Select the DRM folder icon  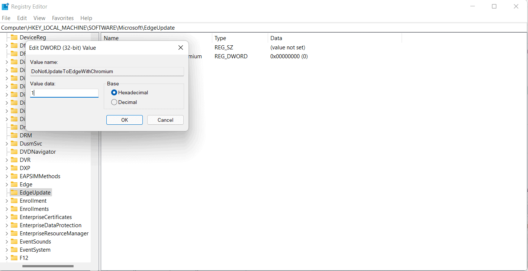tap(14, 135)
